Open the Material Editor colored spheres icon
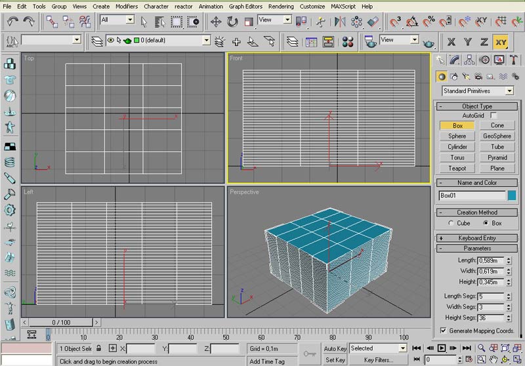Viewport: 525px width, 366px height. 348,42
